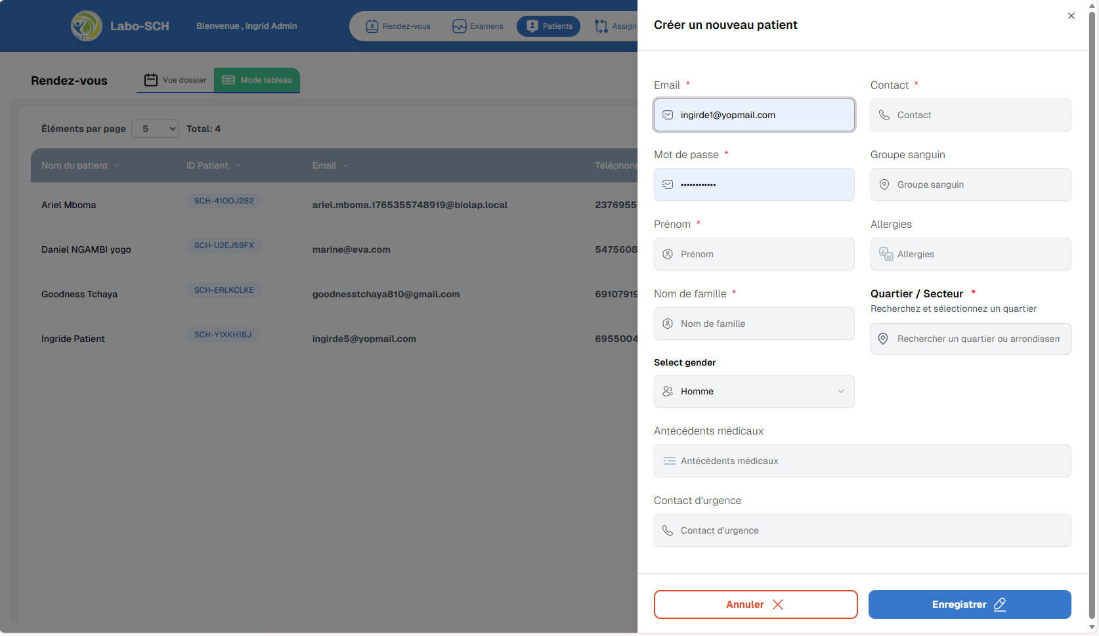The width and height of the screenshot is (1099, 636).
Task: Sort by ID Patient column chevron
Action: 238,165
